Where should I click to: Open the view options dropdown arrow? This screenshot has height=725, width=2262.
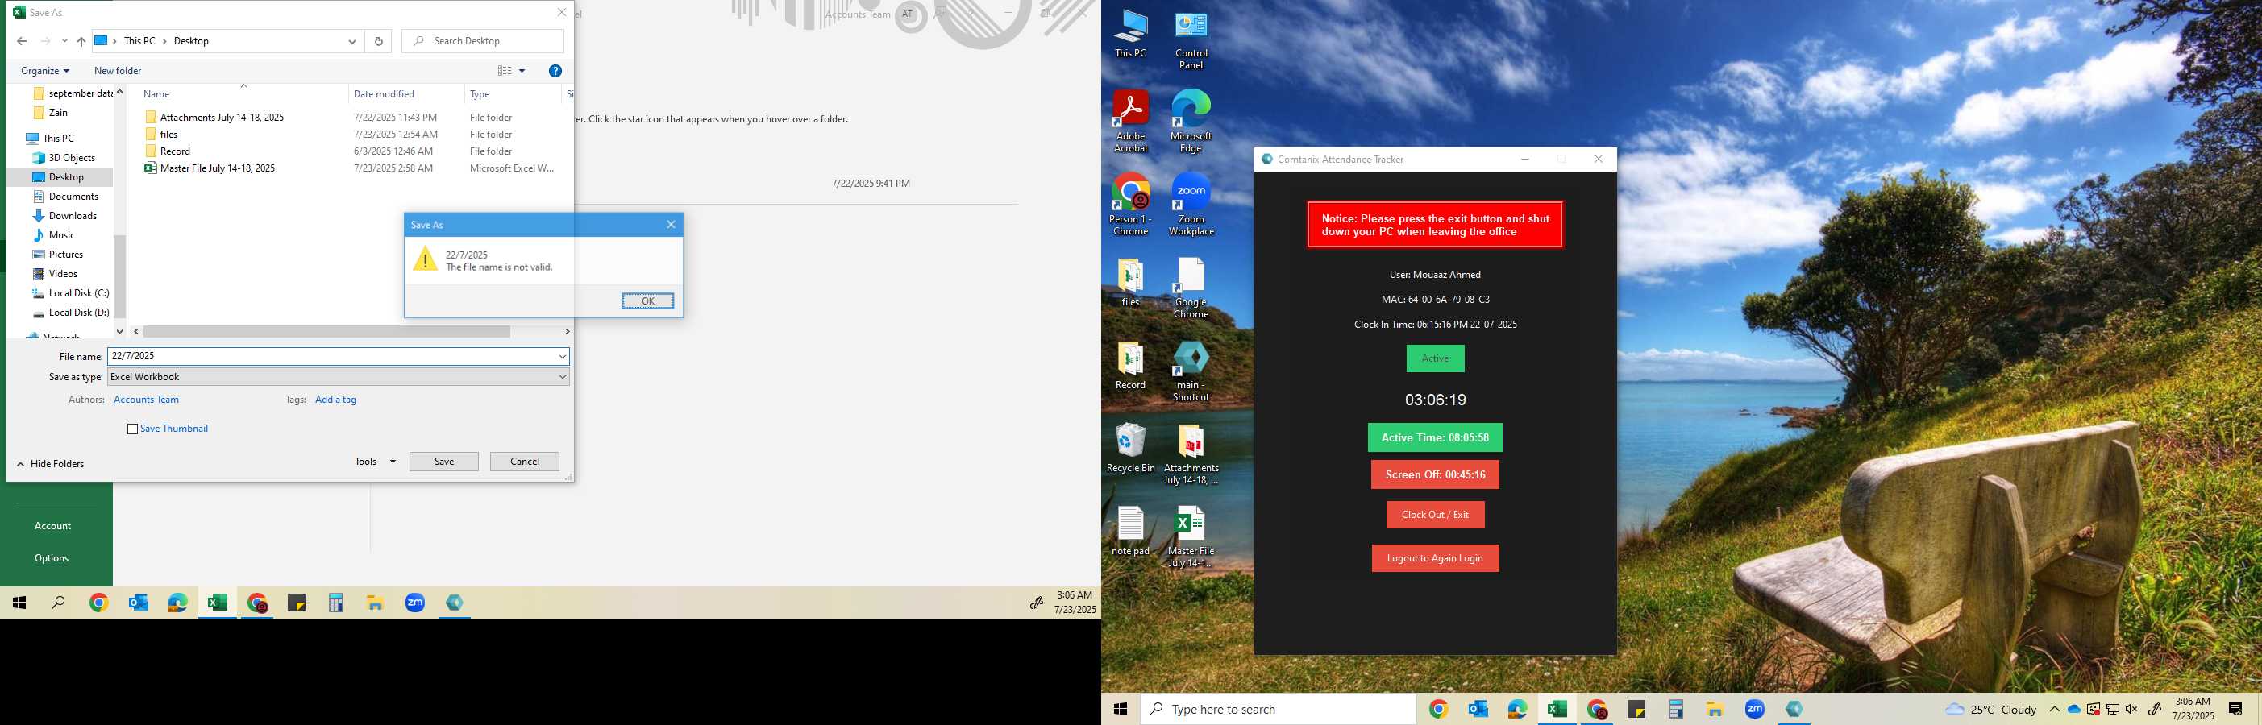(x=522, y=71)
